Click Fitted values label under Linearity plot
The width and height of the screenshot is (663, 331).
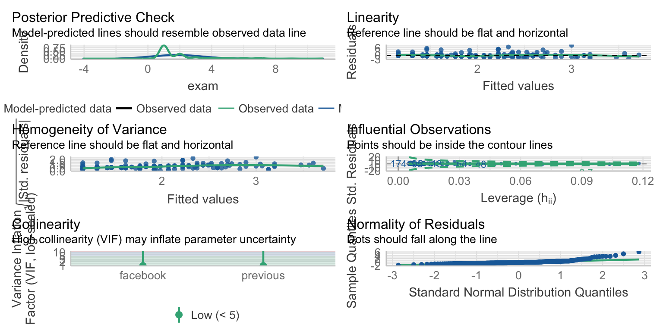(x=518, y=86)
